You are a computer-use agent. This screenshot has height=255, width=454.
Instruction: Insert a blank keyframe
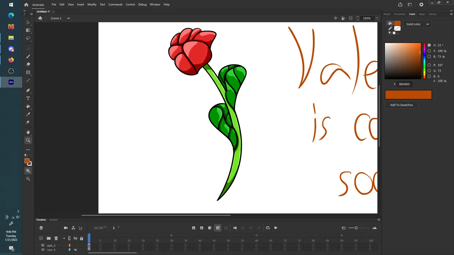[x=202, y=228]
